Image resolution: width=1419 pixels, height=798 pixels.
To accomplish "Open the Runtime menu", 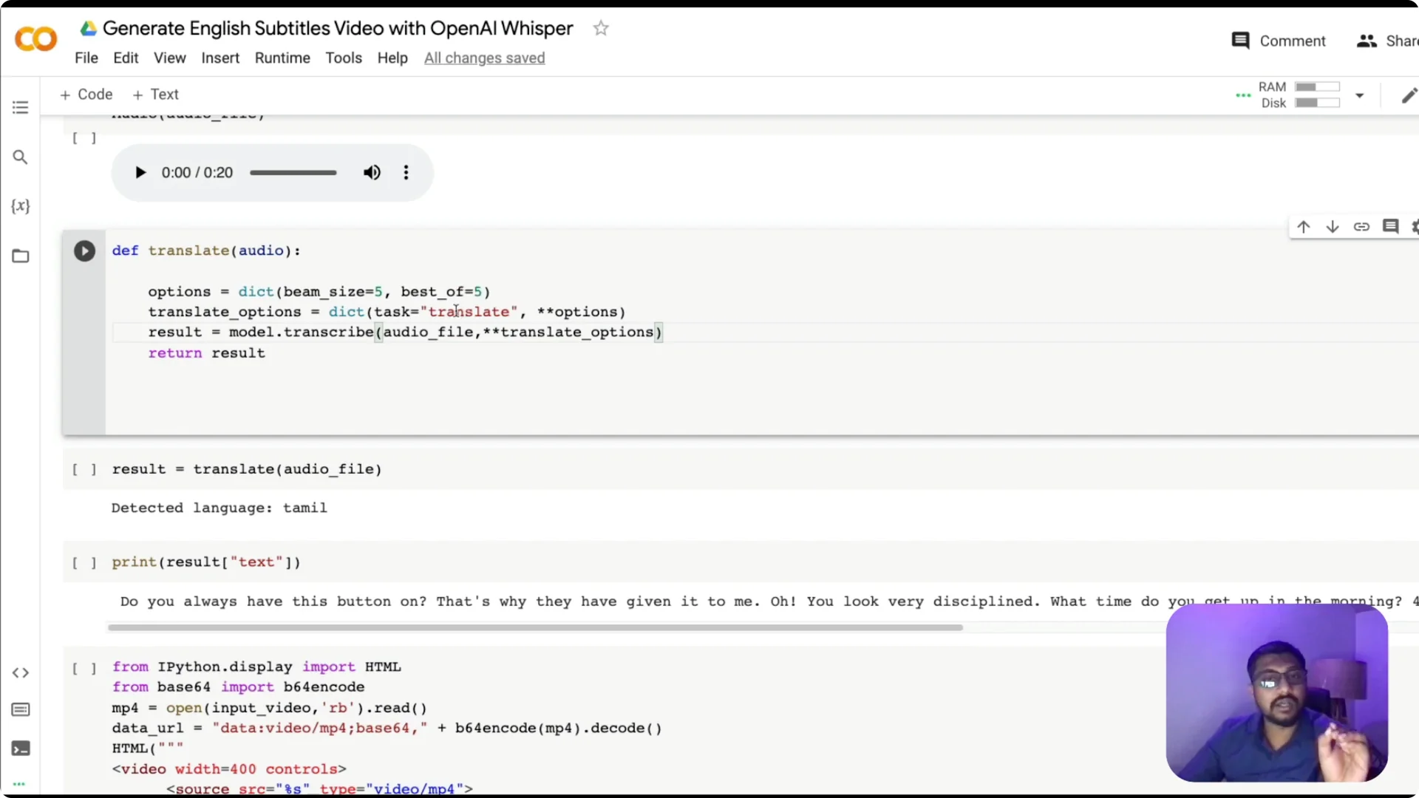I will 282,58.
